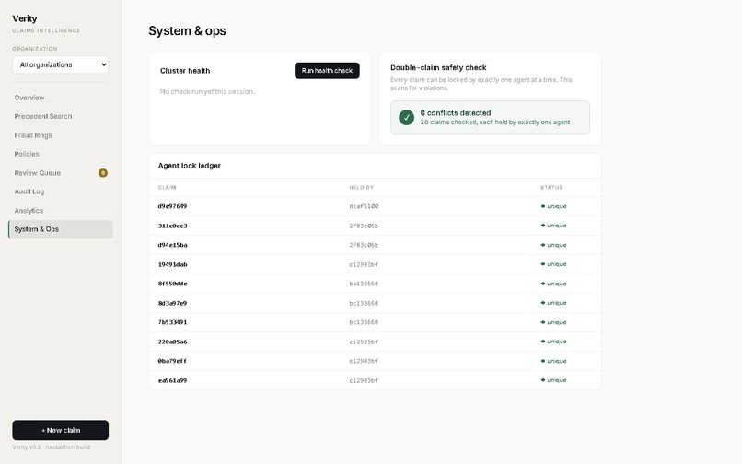Select claim 7b533491
Viewport: 742px width, 464px height.
point(172,322)
